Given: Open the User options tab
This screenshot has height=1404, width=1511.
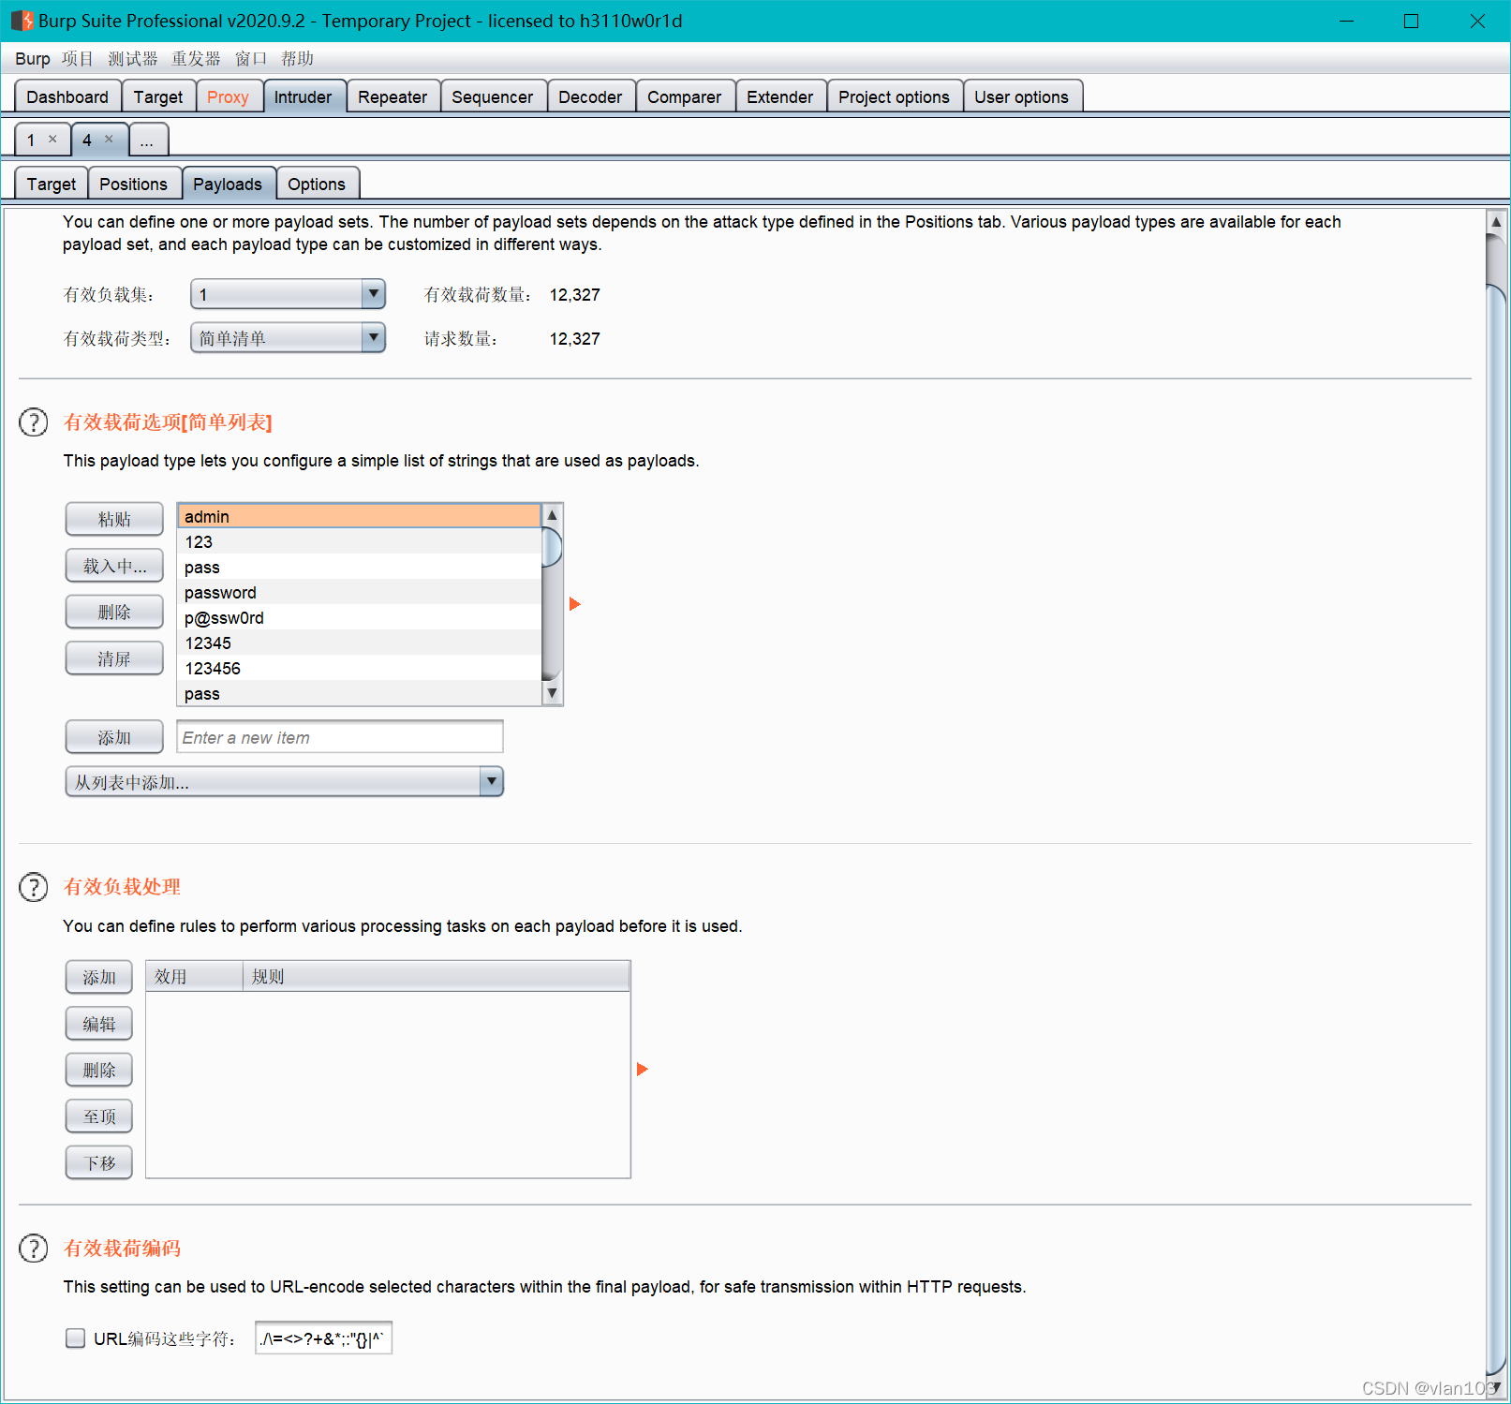Looking at the screenshot, I should coord(1022,96).
